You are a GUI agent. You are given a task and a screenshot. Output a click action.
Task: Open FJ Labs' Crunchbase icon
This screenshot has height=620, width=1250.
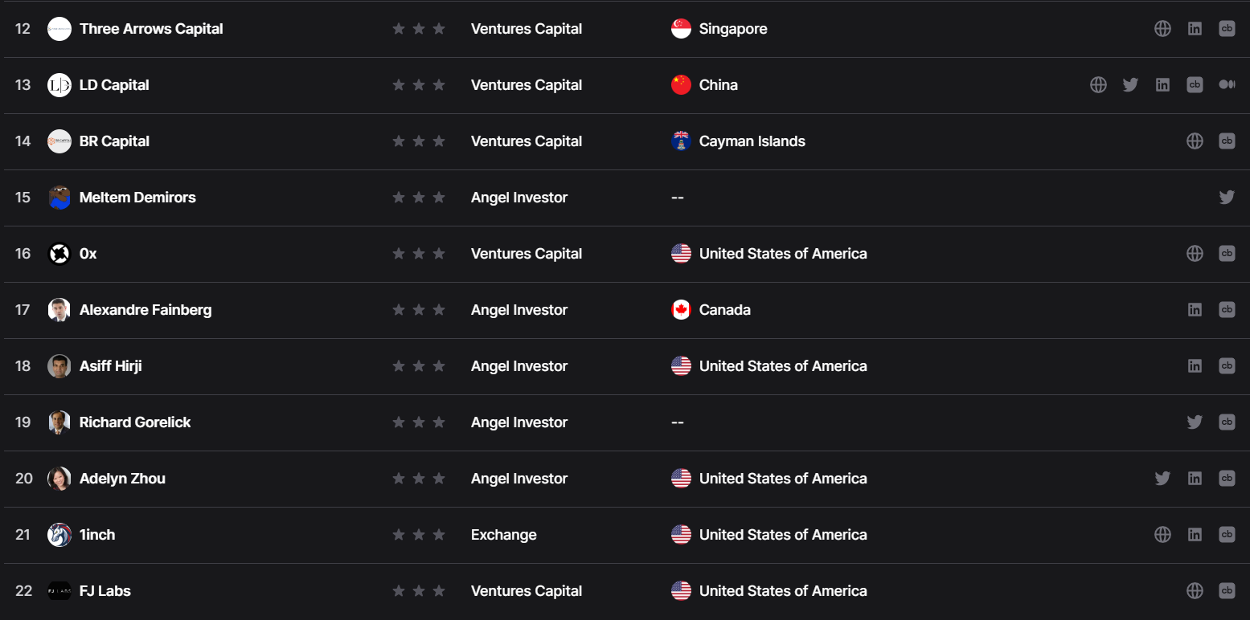coord(1227,591)
